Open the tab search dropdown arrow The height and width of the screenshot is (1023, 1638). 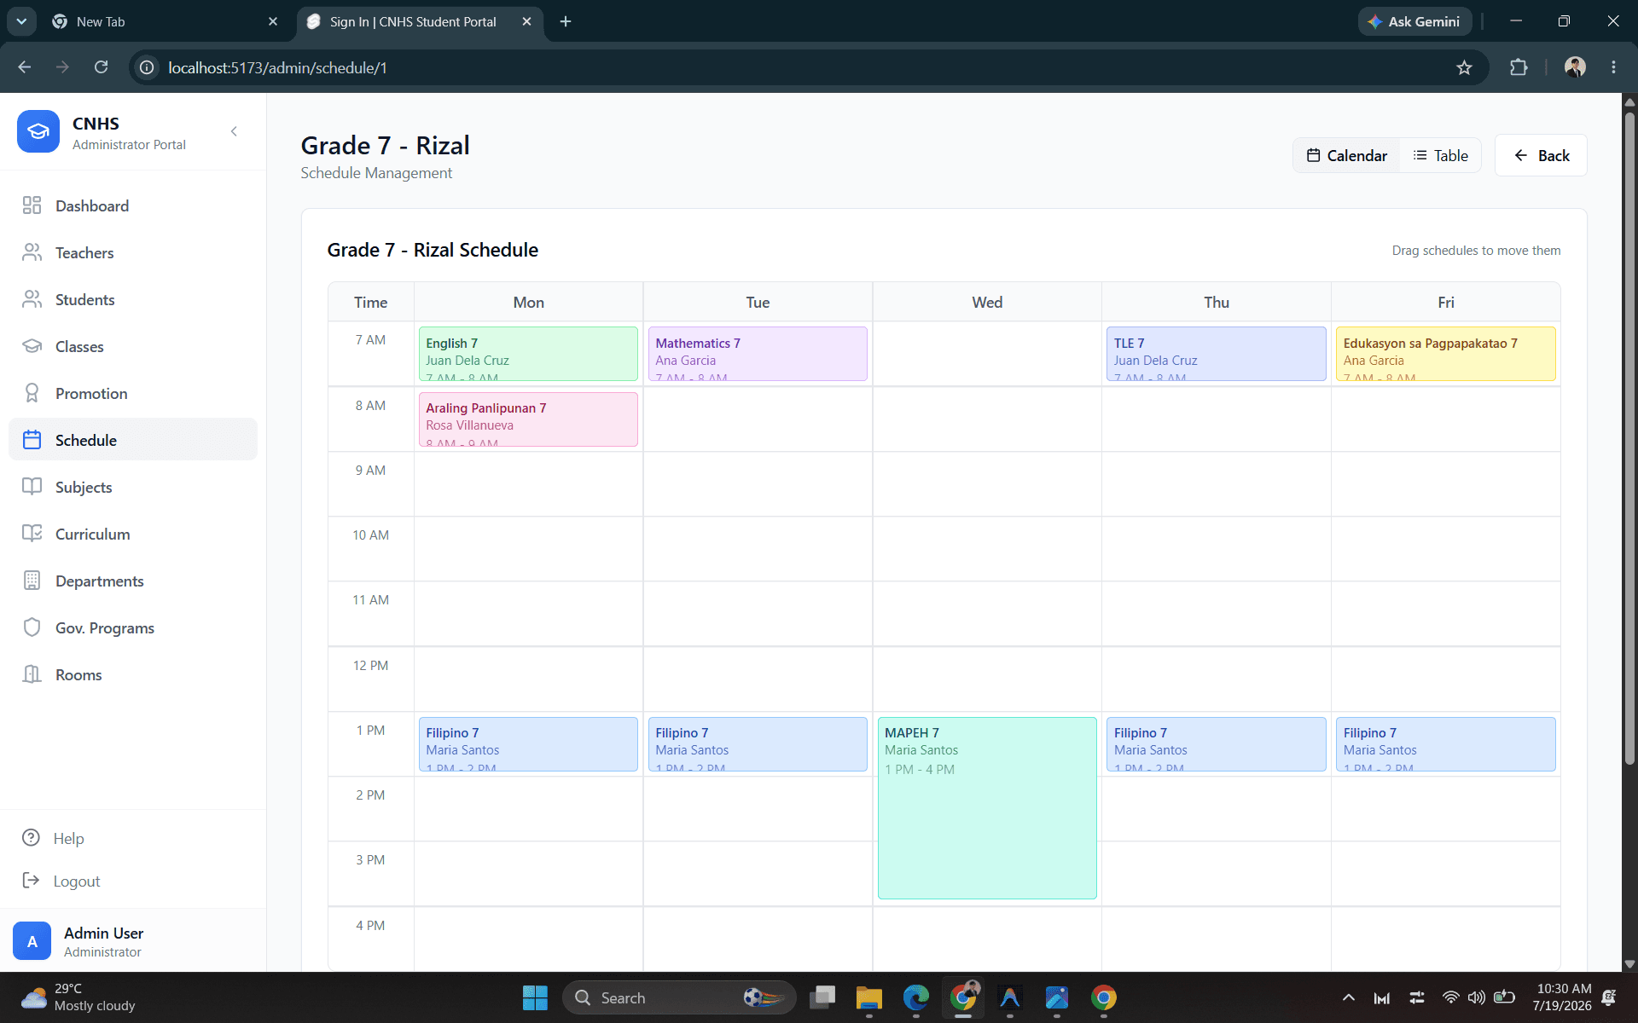(x=21, y=21)
